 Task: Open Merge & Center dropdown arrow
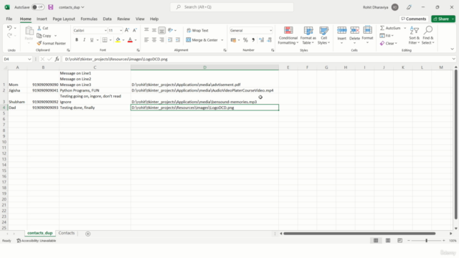(222, 40)
